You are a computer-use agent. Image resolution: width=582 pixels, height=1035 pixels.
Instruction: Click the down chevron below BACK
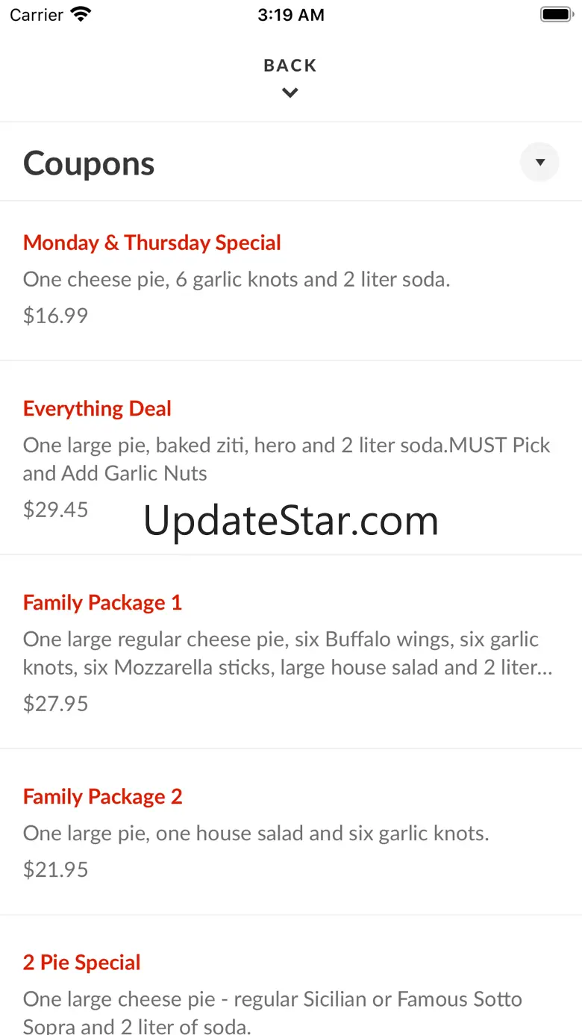(x=290, y=93)
